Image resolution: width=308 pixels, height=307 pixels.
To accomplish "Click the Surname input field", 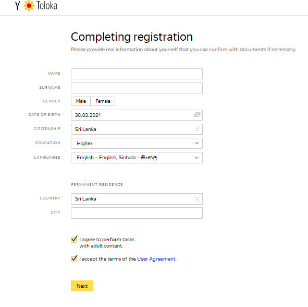I will pos(137,88).
